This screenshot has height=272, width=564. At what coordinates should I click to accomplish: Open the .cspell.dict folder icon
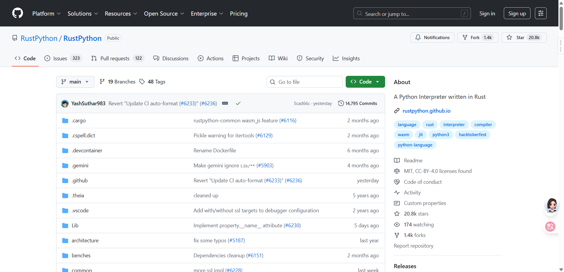coord(65,136)
